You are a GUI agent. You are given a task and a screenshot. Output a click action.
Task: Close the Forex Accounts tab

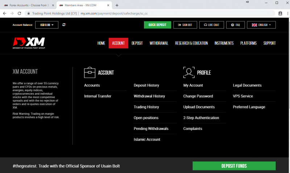[x=53, y=5]
